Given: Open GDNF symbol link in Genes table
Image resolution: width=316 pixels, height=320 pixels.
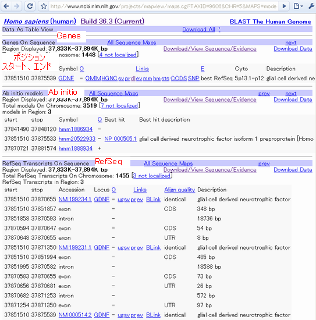Looking at the screenshot, I should (66, 79).
